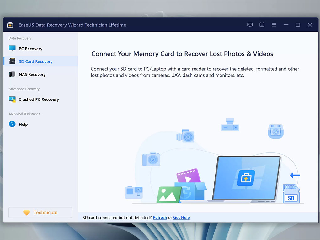Maximize the EaseUS window
The image size is (320, 240).
(x=298, y=25)
